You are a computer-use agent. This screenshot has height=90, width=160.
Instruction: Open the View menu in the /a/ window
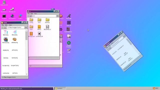(35, 13)
